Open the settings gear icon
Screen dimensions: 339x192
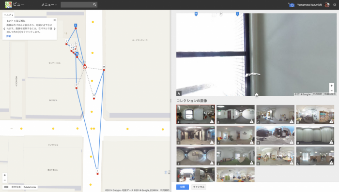coord(335,5)
